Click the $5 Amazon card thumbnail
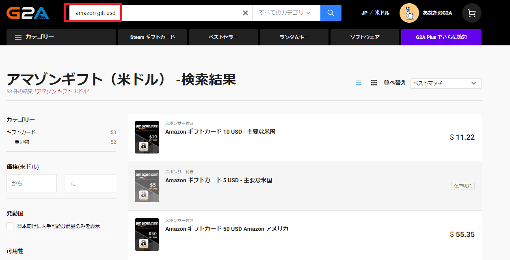The width and height of the screenshot is (510, 260). (147, 186)
